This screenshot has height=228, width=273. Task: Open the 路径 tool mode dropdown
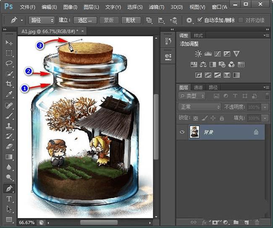click(x=42, y=20)
